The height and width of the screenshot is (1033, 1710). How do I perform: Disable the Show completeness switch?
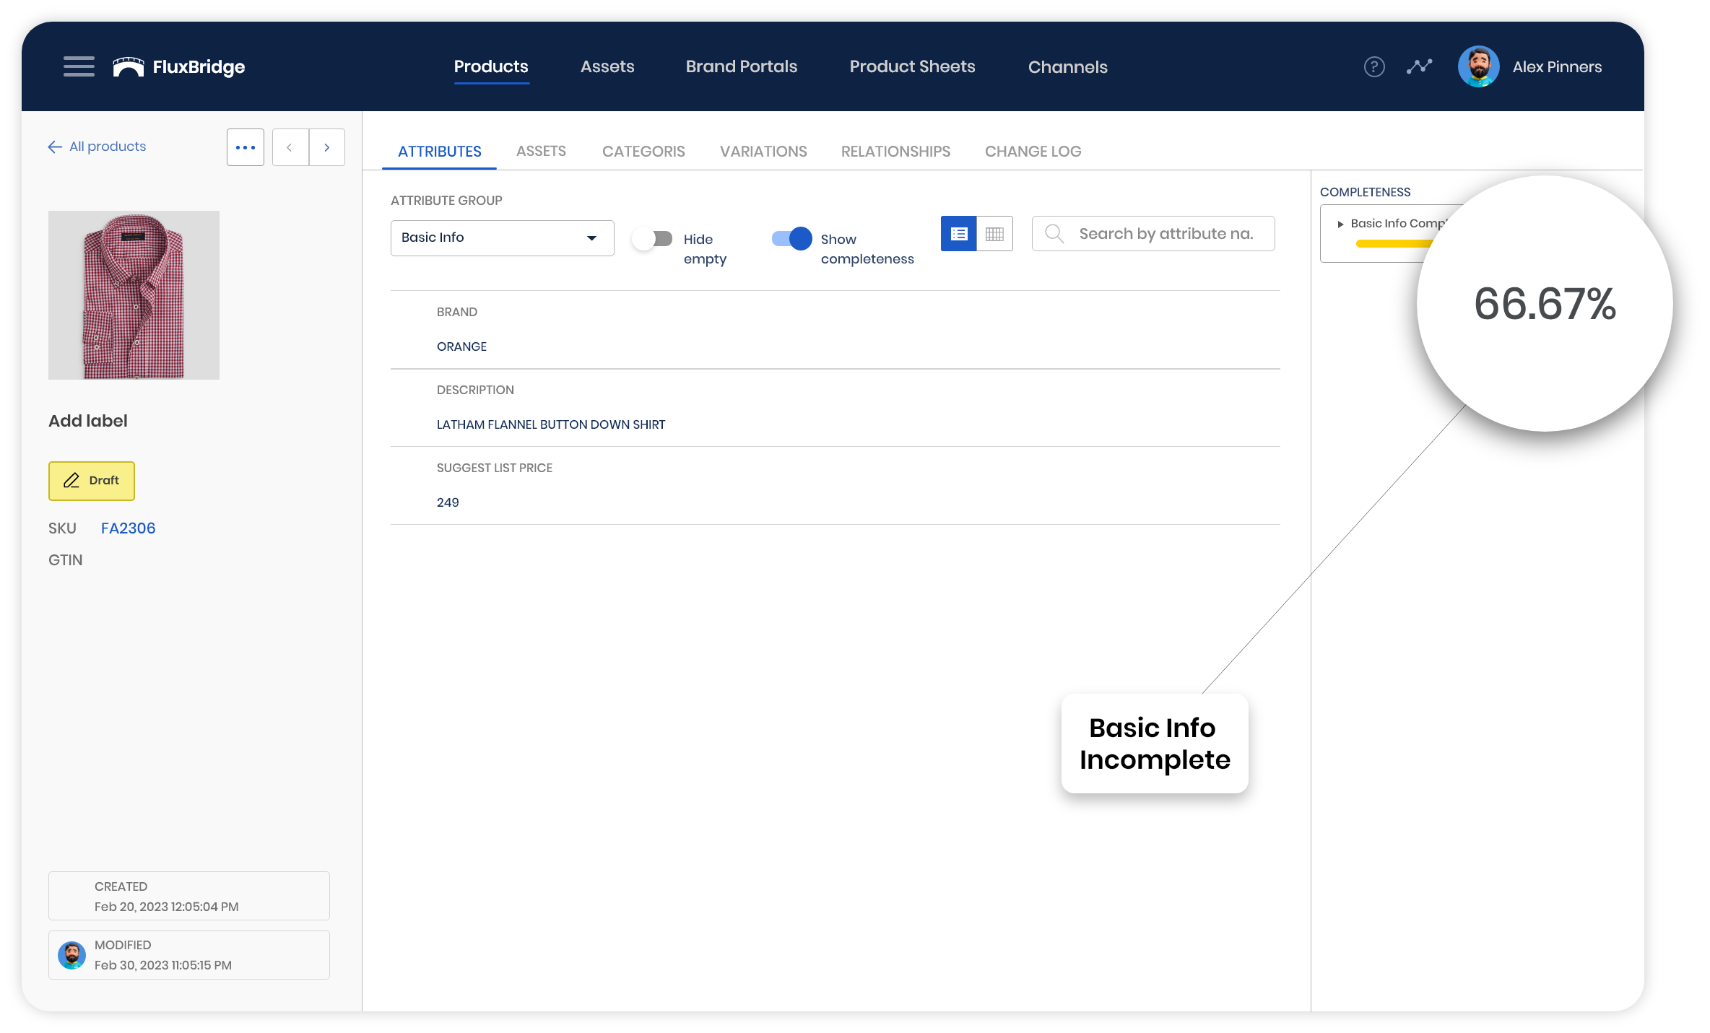point(792,239)
